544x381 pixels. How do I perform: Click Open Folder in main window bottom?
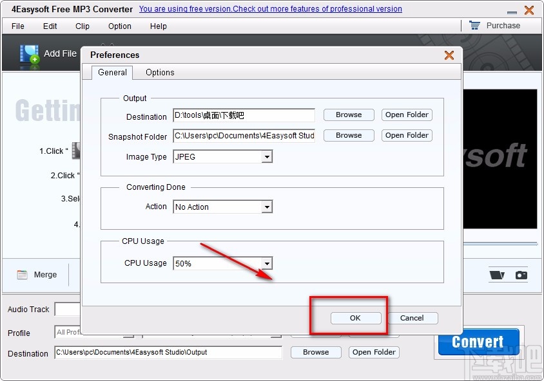tap(374, 352)
